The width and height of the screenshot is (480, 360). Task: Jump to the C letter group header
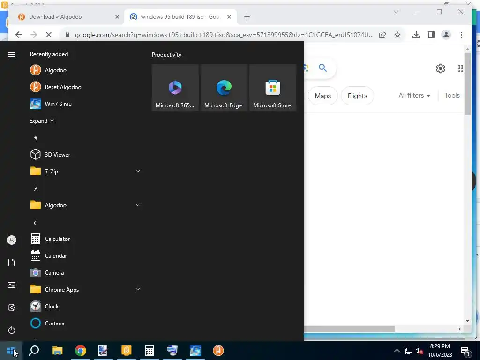coord(36,223)
